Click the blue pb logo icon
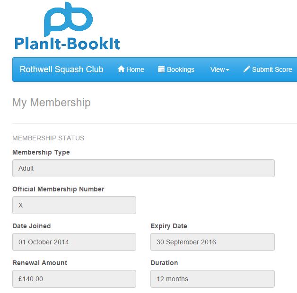 tap(68, 19)
